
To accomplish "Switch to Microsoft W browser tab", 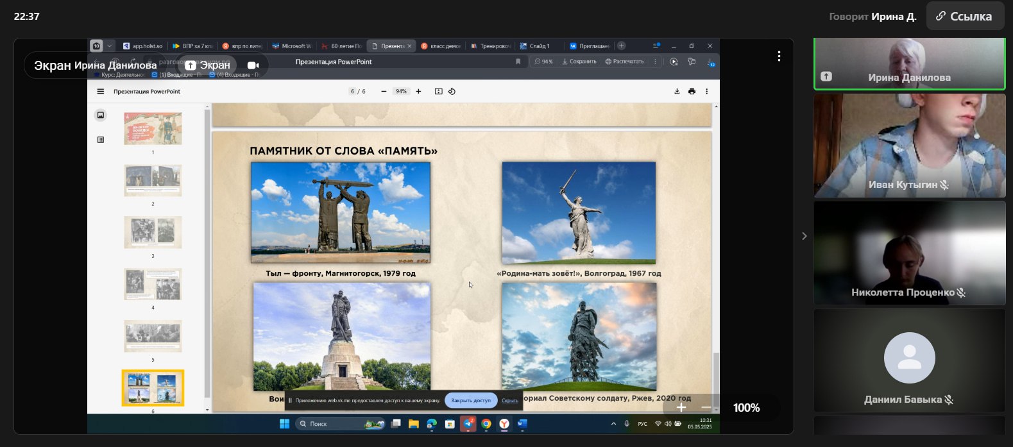I will coord(292,46).
